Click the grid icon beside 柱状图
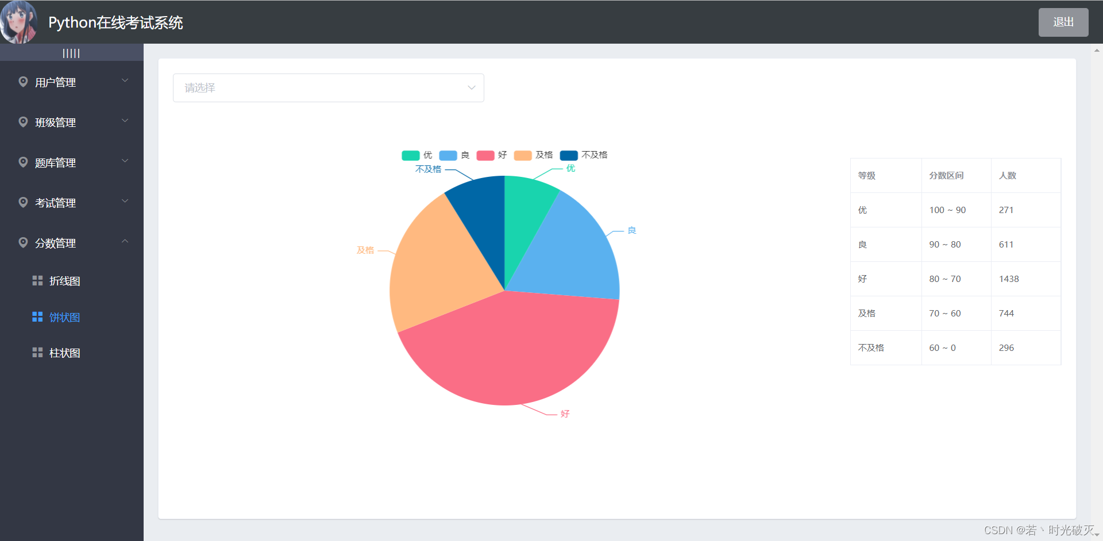1103x541 pixels. point(37,352)
